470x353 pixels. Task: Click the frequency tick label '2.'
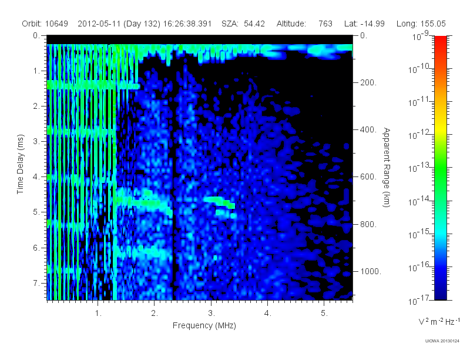pyautogui.click(x=155, y=314)
